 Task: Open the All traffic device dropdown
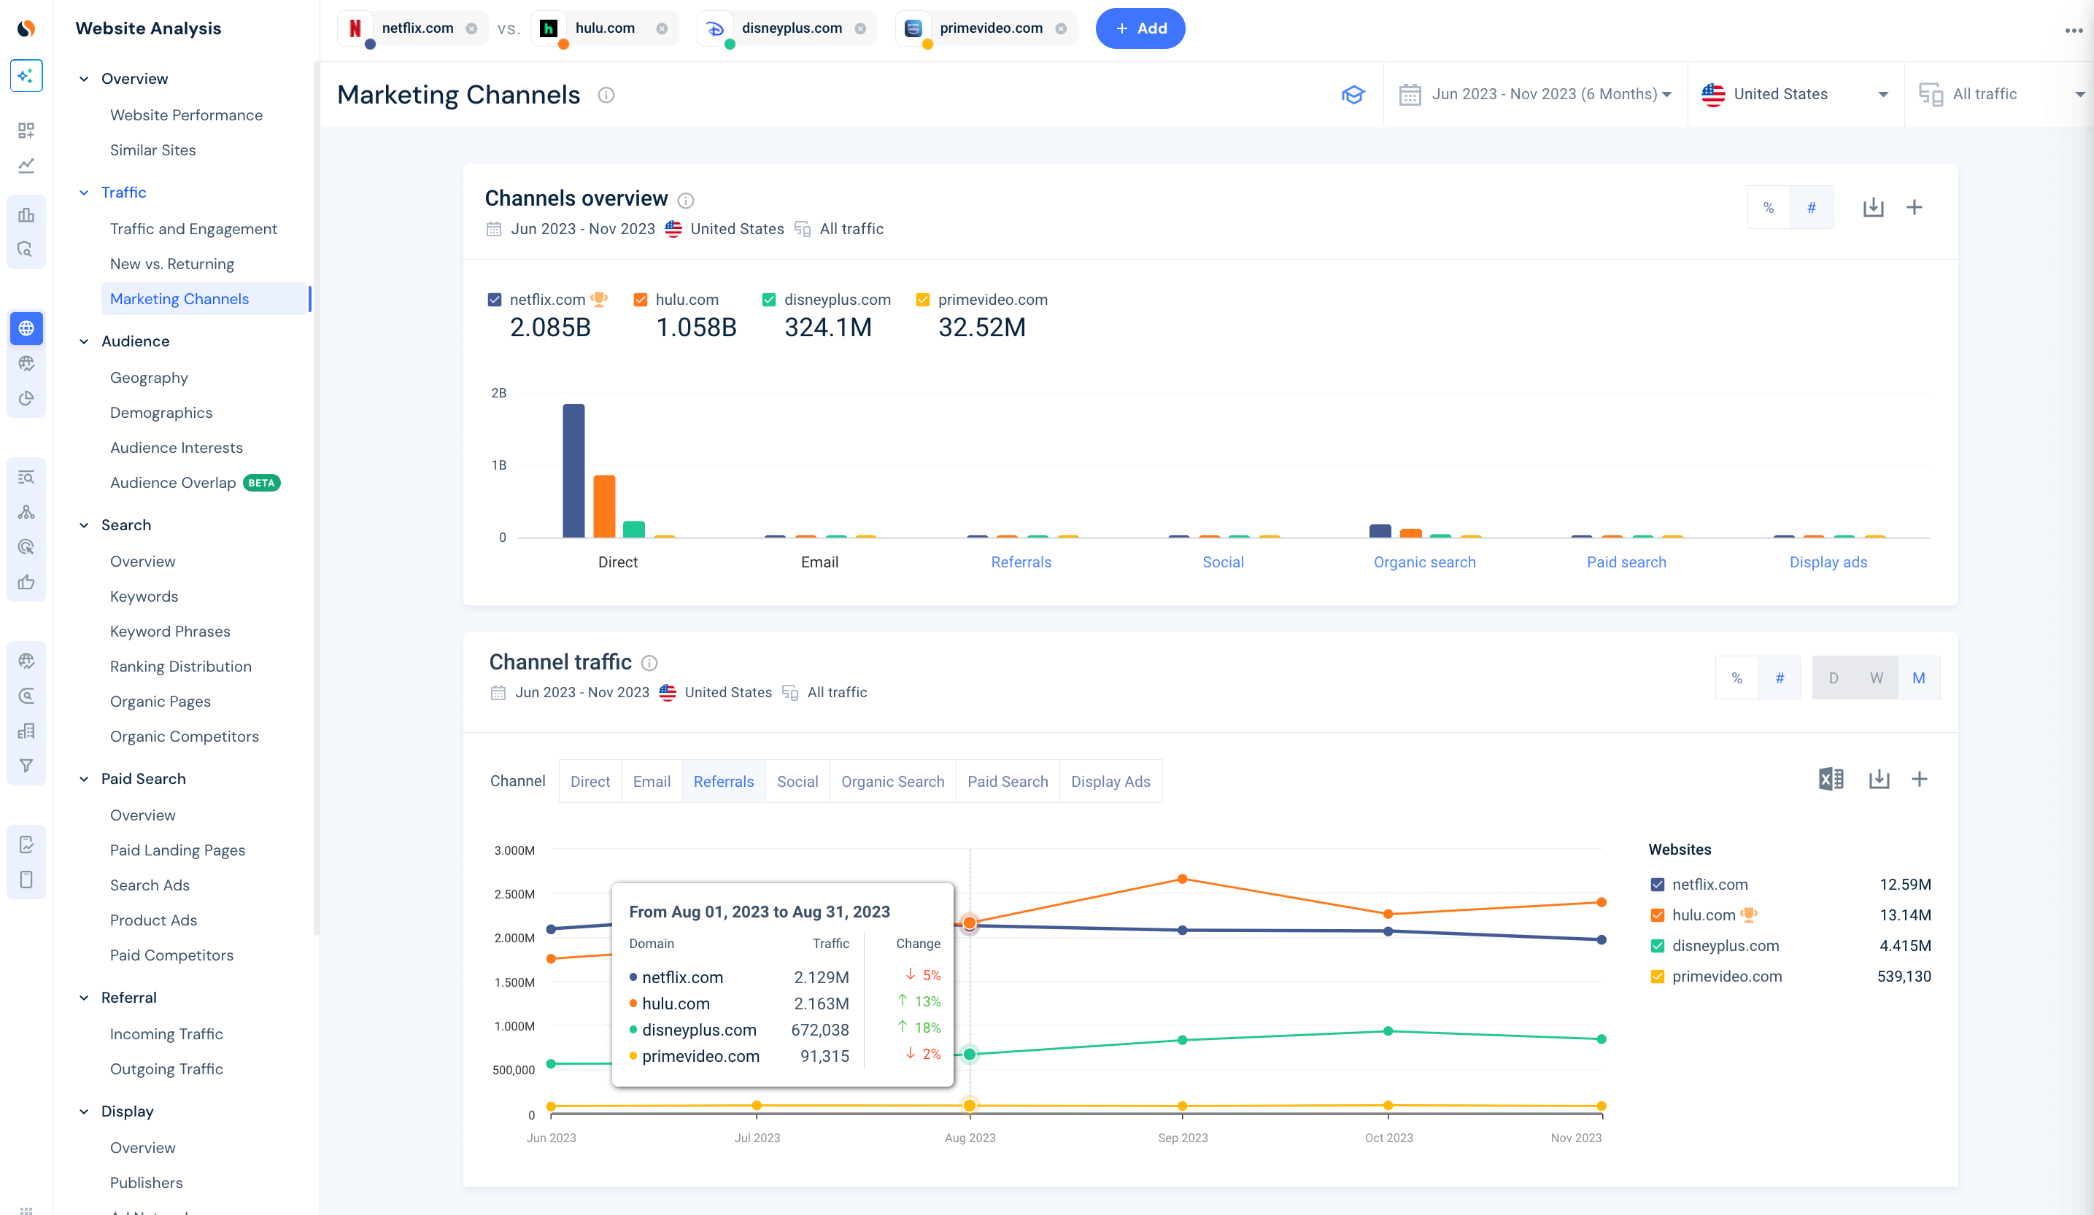[2001, 94]
